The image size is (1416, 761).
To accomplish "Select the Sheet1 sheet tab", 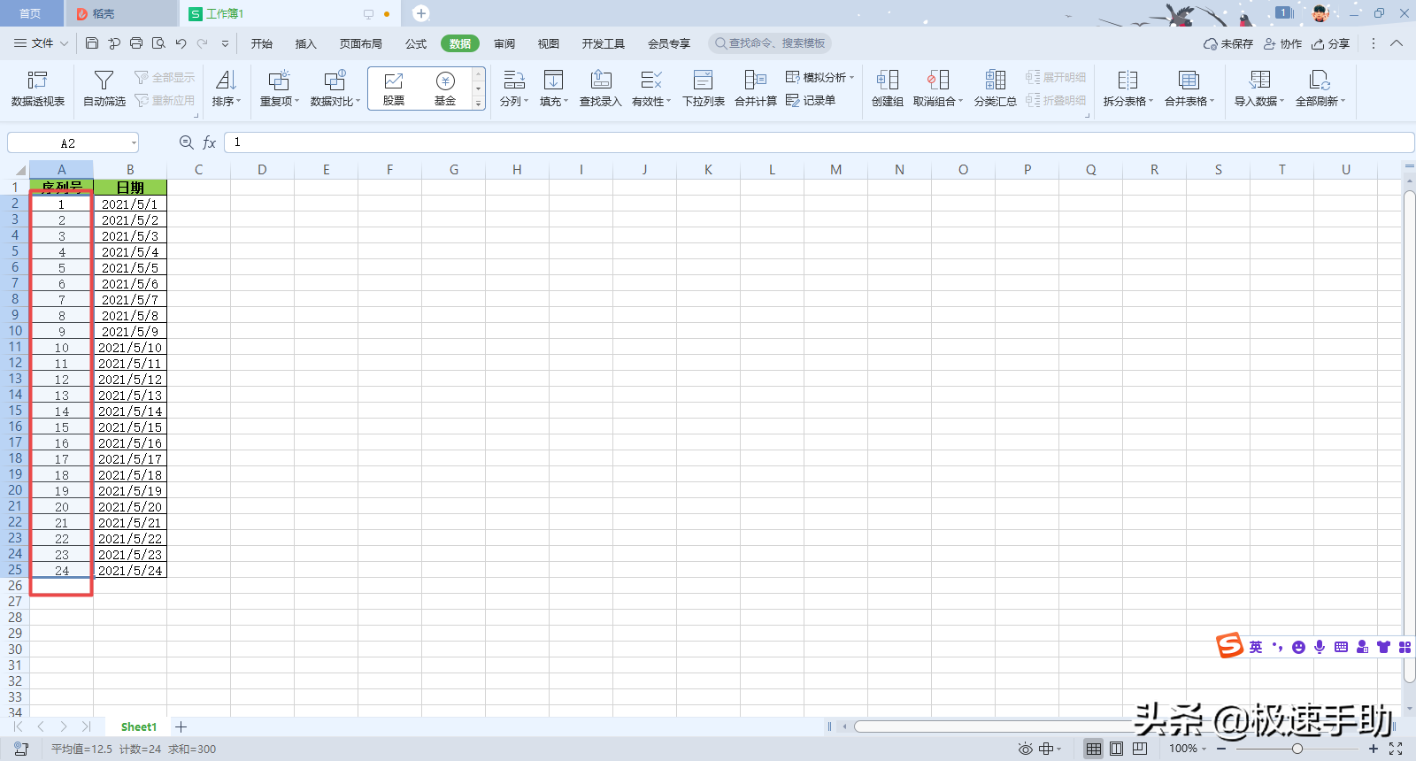I will pyautogui.click(x=139, y=726).
